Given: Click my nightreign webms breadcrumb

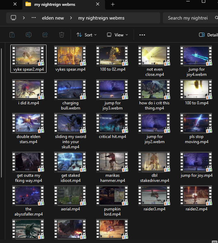Looking at the screenshot, I should (101, 18).
